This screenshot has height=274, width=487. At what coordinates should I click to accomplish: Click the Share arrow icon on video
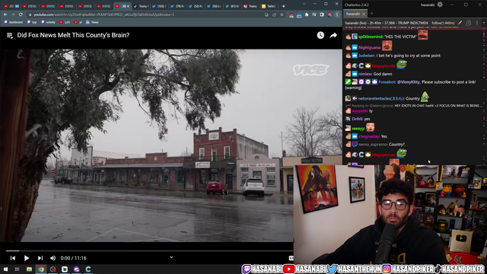pyautogui.click(x=333, y=36)
